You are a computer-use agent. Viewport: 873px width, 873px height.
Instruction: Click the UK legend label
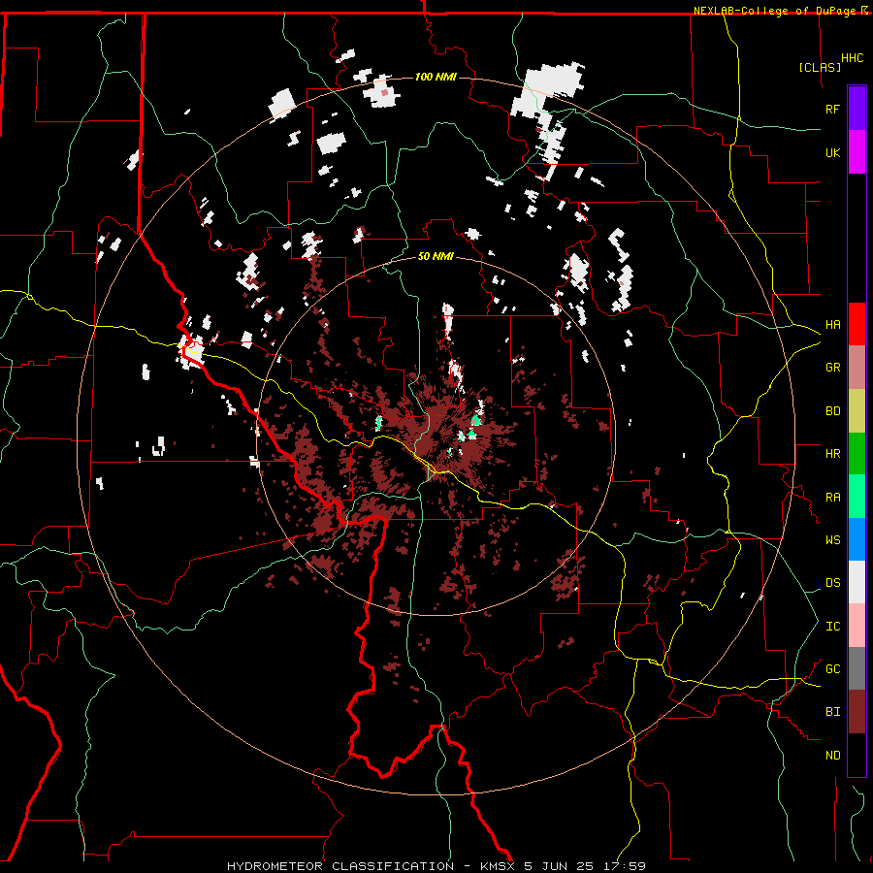(832, 152)
